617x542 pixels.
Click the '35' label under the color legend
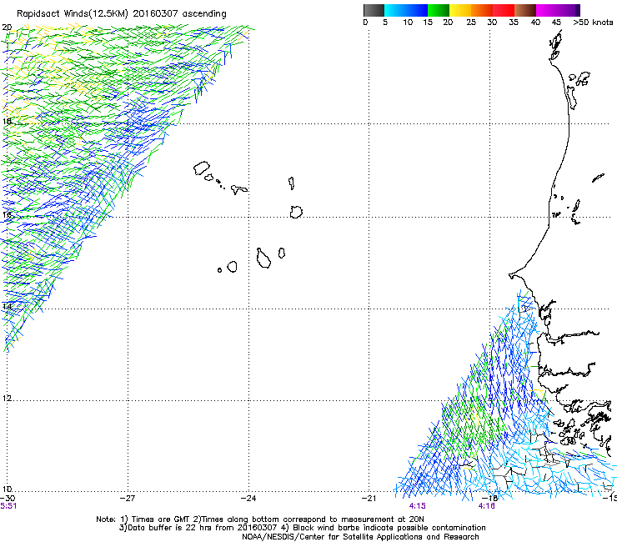tap(514, 23)
